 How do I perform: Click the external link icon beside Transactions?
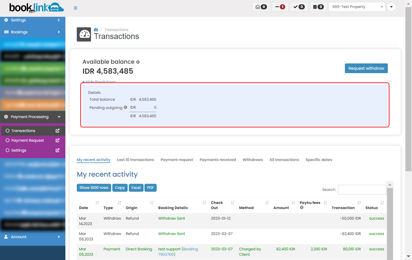pyautogui.click(x=57, y=131)
